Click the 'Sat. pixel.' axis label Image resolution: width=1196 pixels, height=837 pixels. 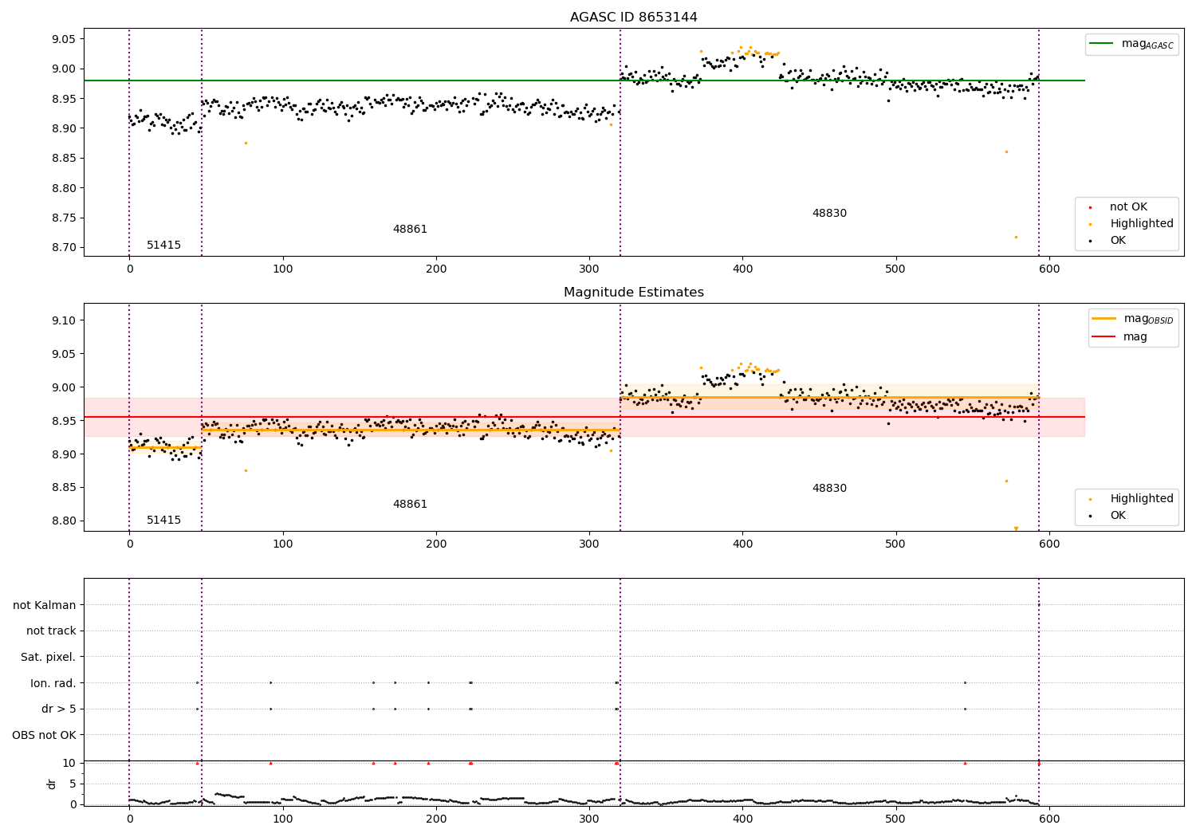tap(49, 658)
